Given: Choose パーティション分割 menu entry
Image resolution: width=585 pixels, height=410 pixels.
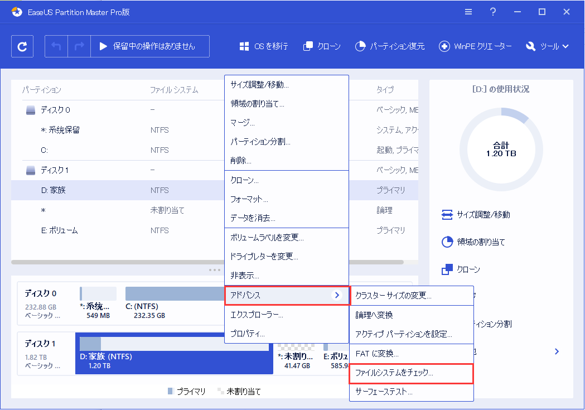Looking at the screenshot, I should [x=287, y=142].
